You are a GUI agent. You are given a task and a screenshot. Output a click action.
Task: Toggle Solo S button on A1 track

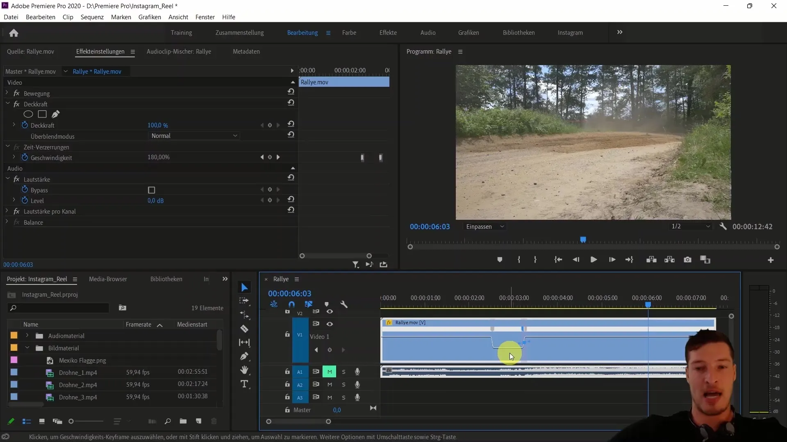343,371
